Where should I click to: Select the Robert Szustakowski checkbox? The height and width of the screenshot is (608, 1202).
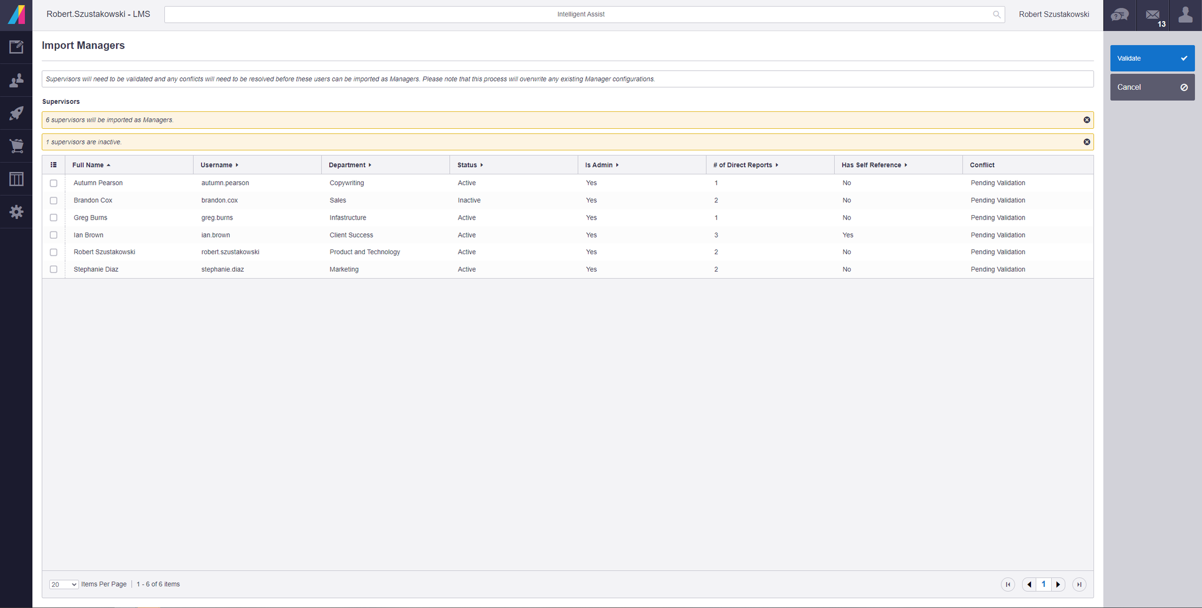point(54,252)
